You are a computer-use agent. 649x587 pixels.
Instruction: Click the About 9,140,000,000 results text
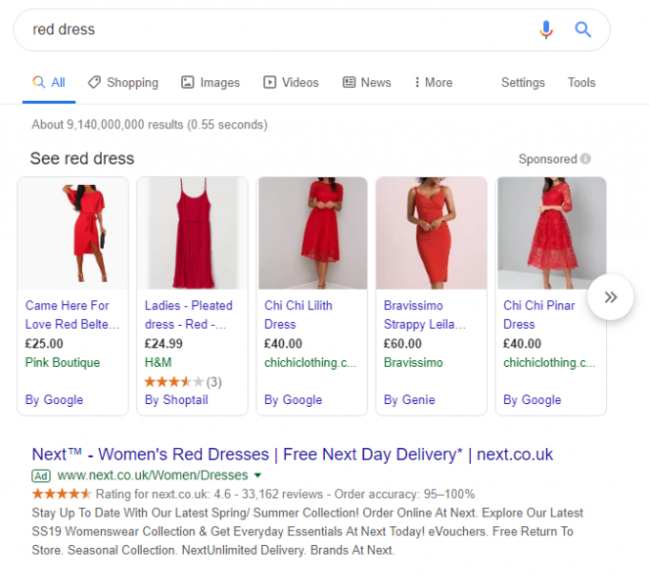pos(150,124)
